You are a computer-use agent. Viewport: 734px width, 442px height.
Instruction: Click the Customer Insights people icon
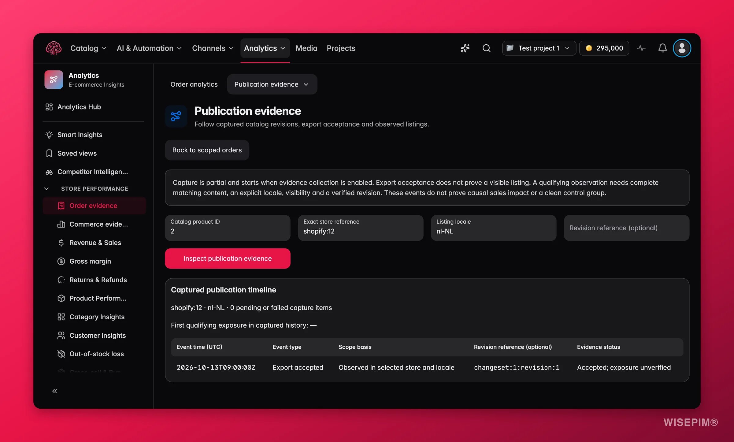pos(61,336)
